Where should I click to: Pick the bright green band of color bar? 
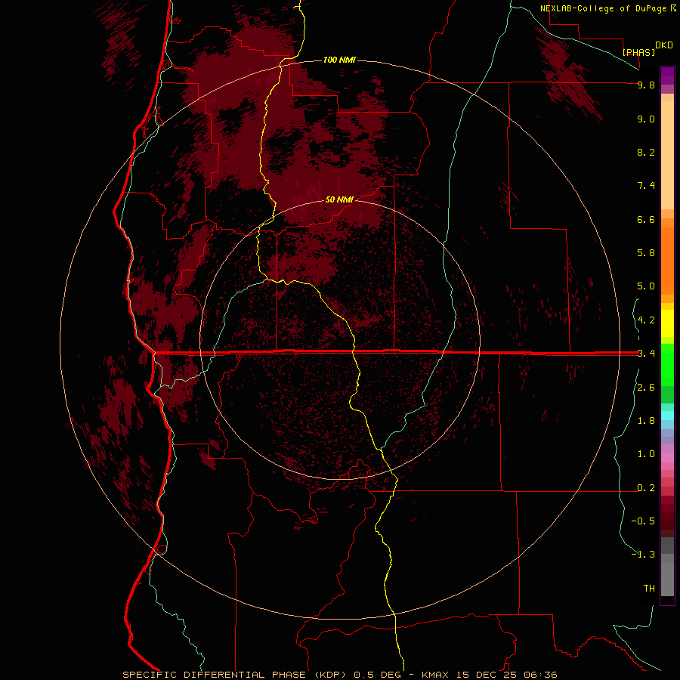tap(667, 364)
